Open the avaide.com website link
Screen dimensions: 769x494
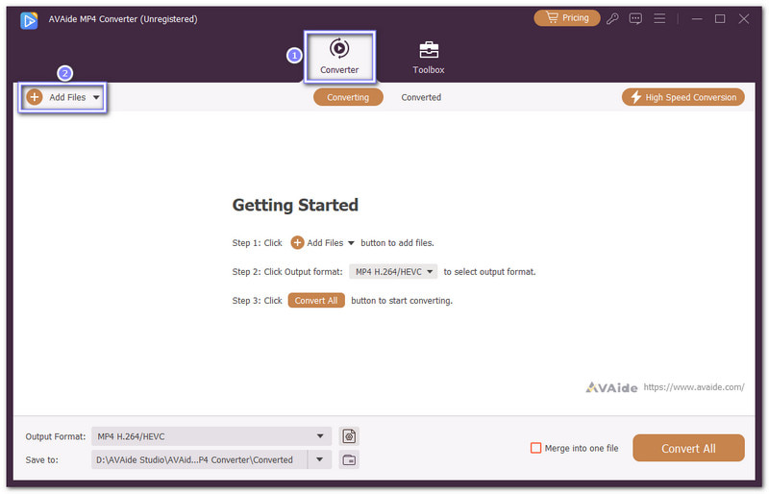pos(693,387)
